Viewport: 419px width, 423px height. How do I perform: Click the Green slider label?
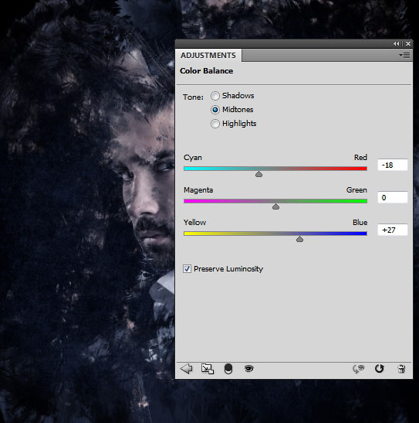click(356, 190)
